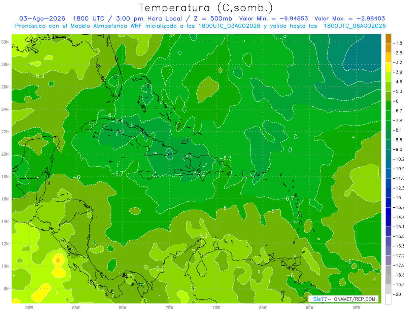
Task: Click the '-20' color scale label
Action: click(397, 294)
